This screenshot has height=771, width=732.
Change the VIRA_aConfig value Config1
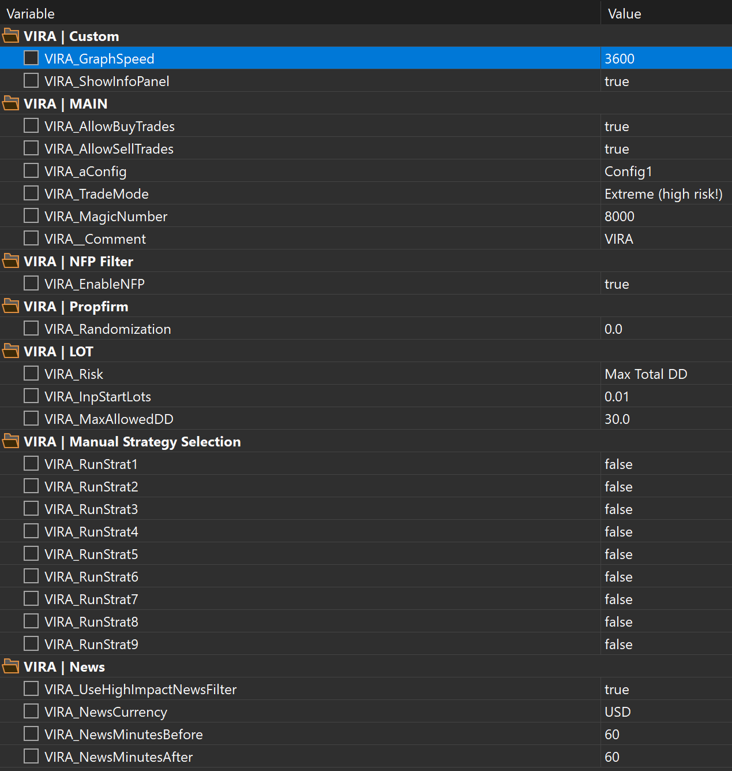pyautogui.click(x=628, y=172)
